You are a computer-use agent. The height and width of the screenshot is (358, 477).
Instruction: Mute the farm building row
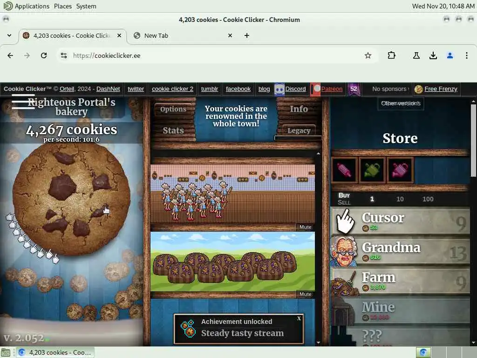click(305, 294)
